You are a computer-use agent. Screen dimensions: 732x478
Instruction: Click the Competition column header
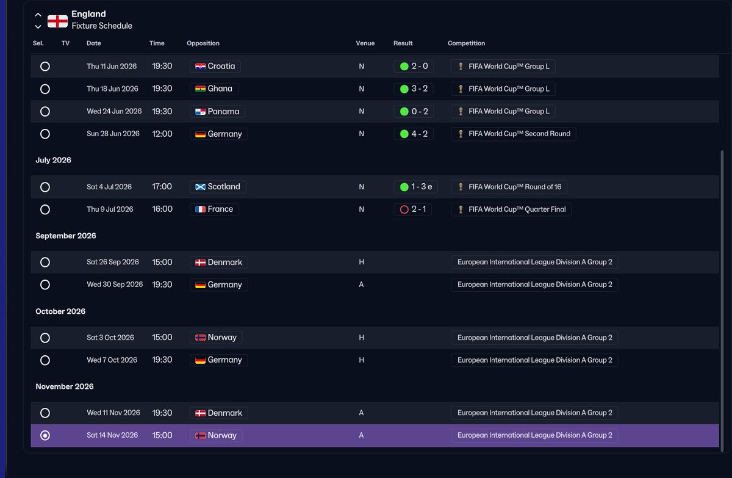[x=467, y=43]
